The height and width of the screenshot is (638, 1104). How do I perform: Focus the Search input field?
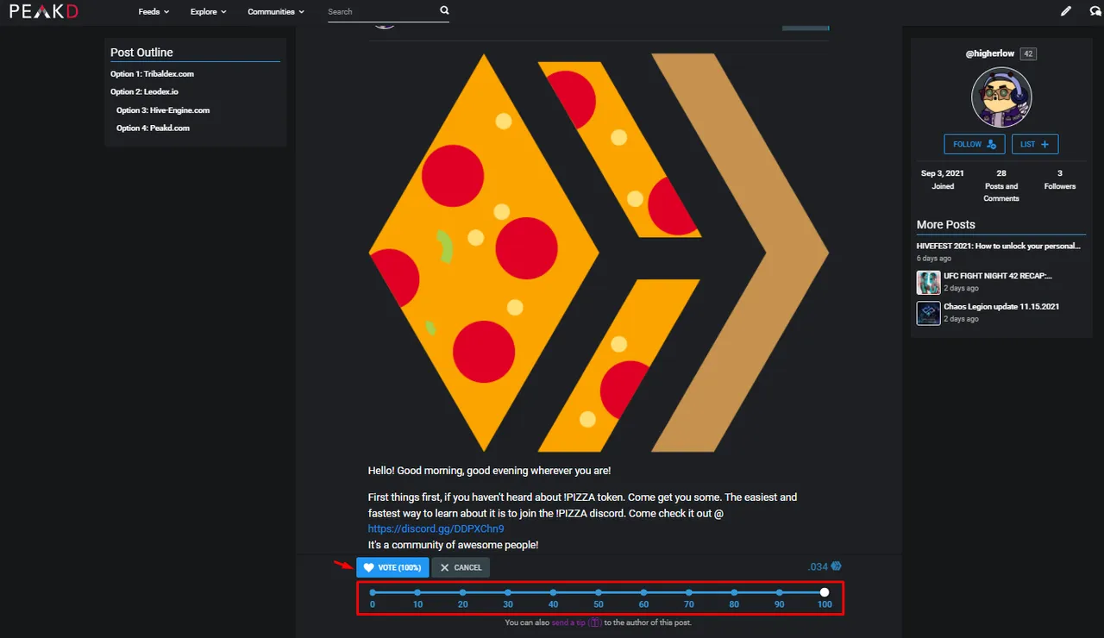[381, 12]
